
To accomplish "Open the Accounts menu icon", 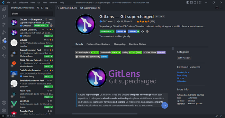I will coord(4,103).
